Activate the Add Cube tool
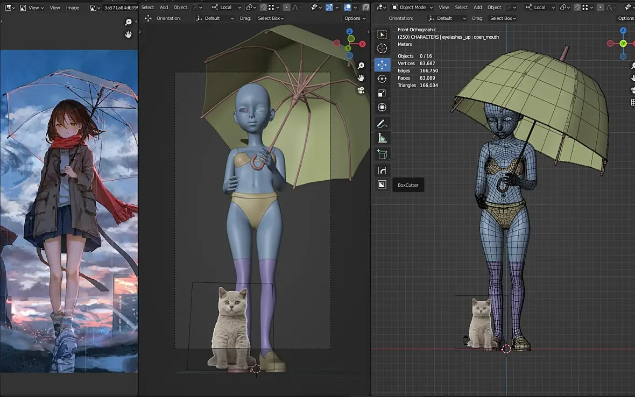635x397 pixels. (382, 154)
